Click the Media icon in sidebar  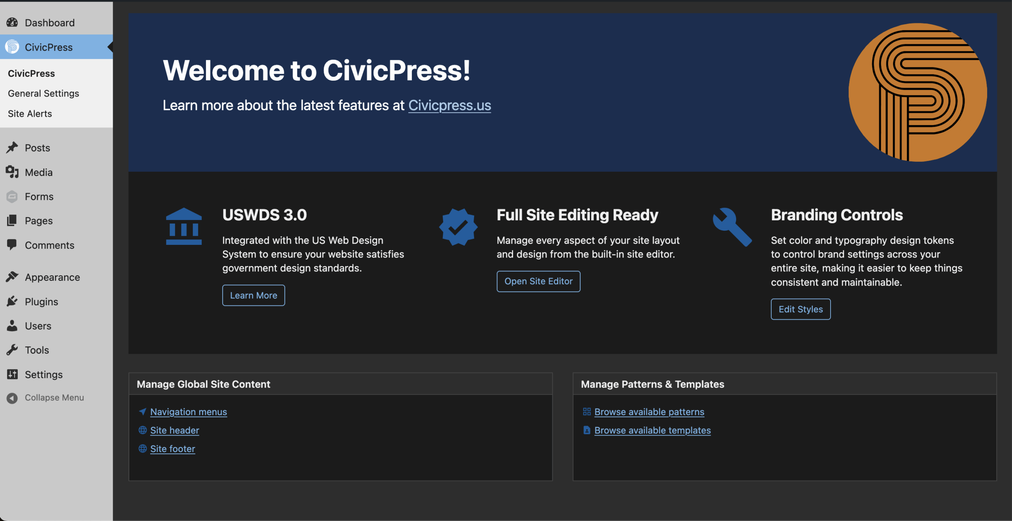12,172
